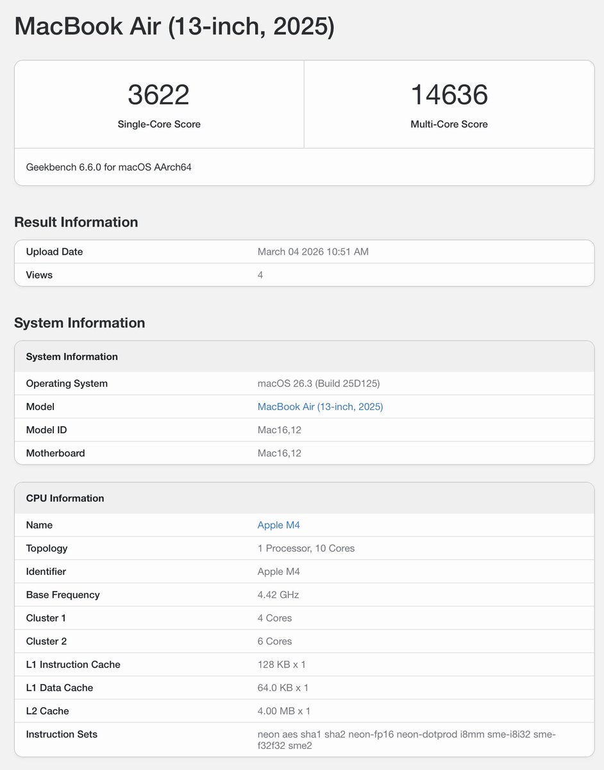Click the L2 Cache label
Screen dimensions: 604x770
coord(47,710)
